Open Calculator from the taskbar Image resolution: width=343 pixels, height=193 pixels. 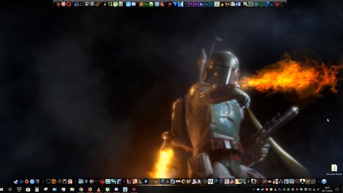coord(37,189)
